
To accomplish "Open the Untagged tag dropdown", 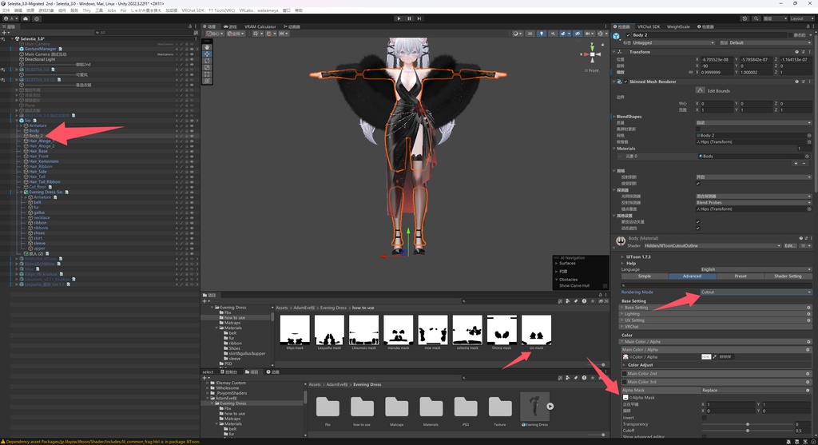I will (673, 43).
